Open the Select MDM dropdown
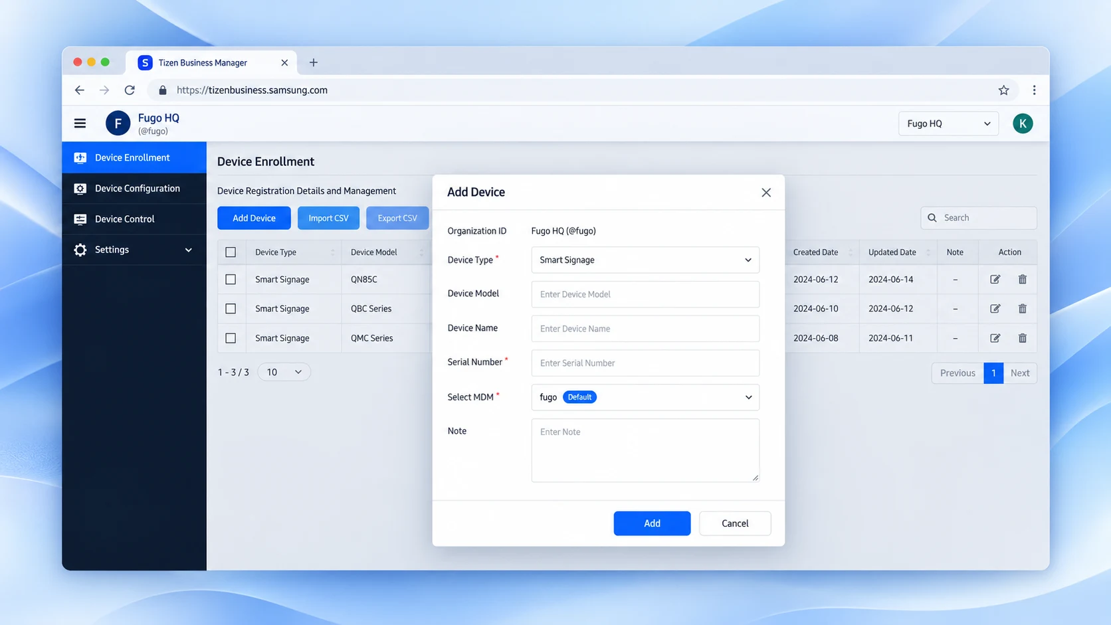 (645, 397)
